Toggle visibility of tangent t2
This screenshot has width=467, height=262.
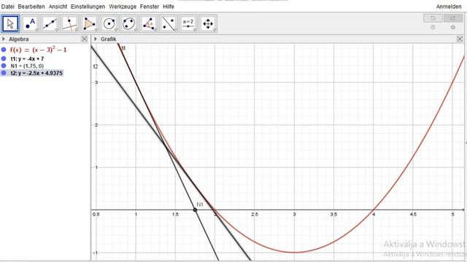click(4, 73)
